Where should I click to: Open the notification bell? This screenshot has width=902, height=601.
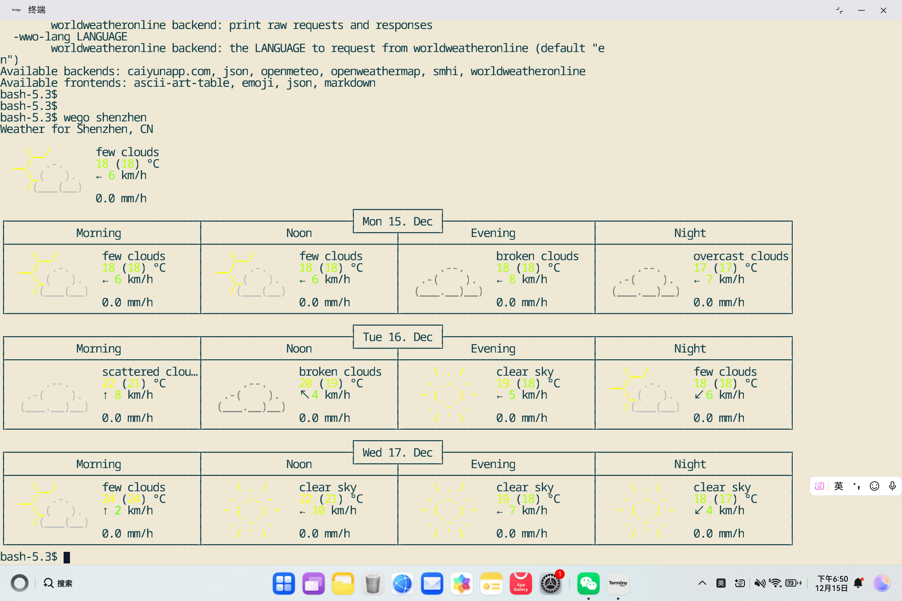click(x=858, y=583)
